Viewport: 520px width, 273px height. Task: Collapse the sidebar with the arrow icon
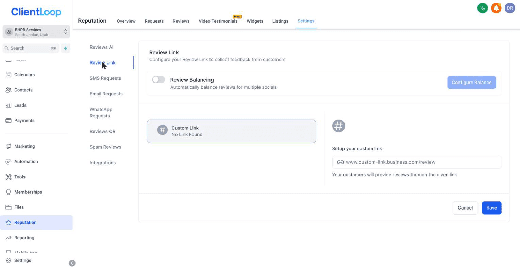point(72,263)
